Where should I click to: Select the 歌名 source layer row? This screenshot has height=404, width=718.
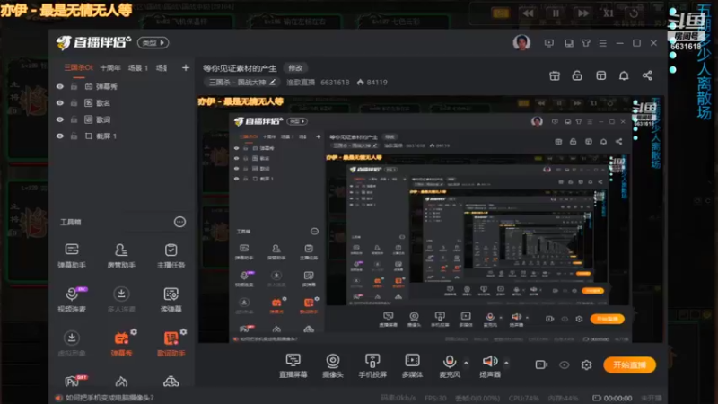tap(121, 103)
